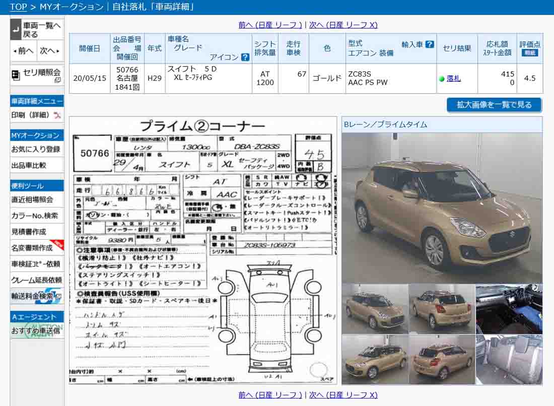Viewport: 554px width, 406px height.
Task: Click the external window icon on セリ順照会
Action: (x=57, y=80)
